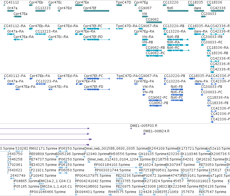Select the CG9062-RB transcript
230x196 pixels.
click(x=154, y=50)
